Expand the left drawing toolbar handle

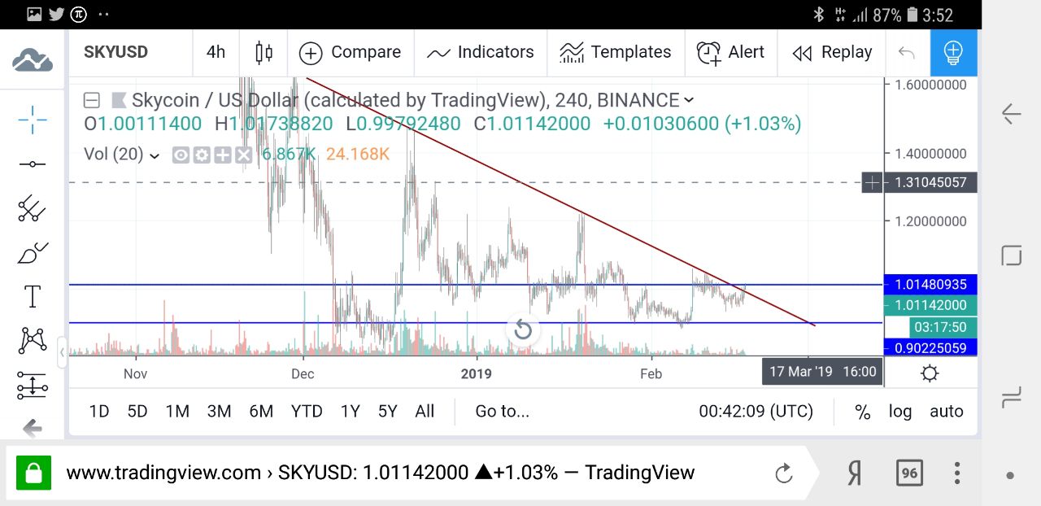(x=62, y=354)
